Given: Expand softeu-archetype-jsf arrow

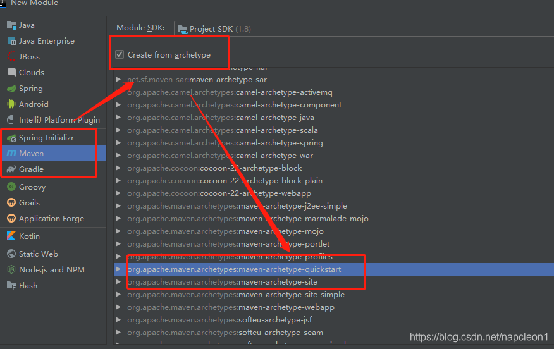Looking at the screenshot, I should (x=118, y=320).
